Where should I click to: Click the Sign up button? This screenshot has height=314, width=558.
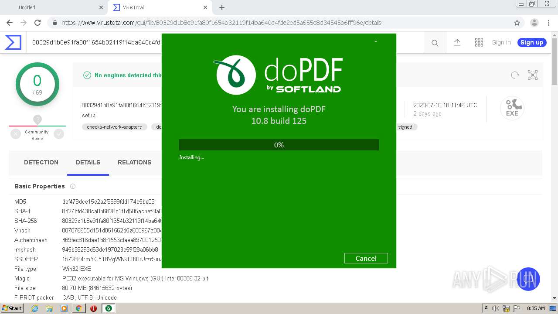click(532, 42)
